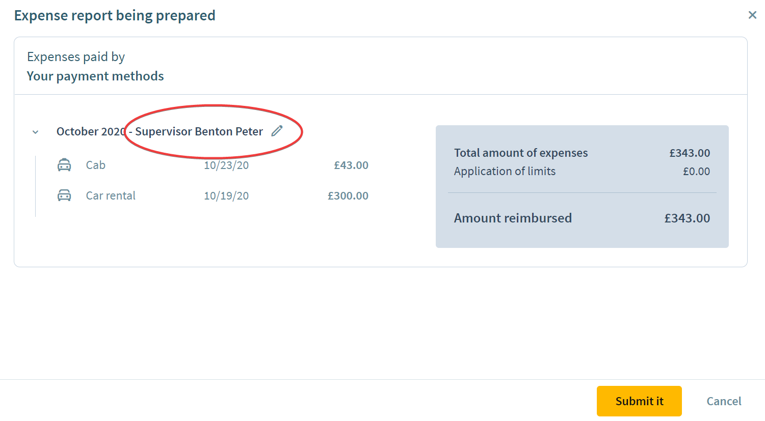765x421 pixels.
Task: Click the car rental vehicle icon
Action: (64, 195)
